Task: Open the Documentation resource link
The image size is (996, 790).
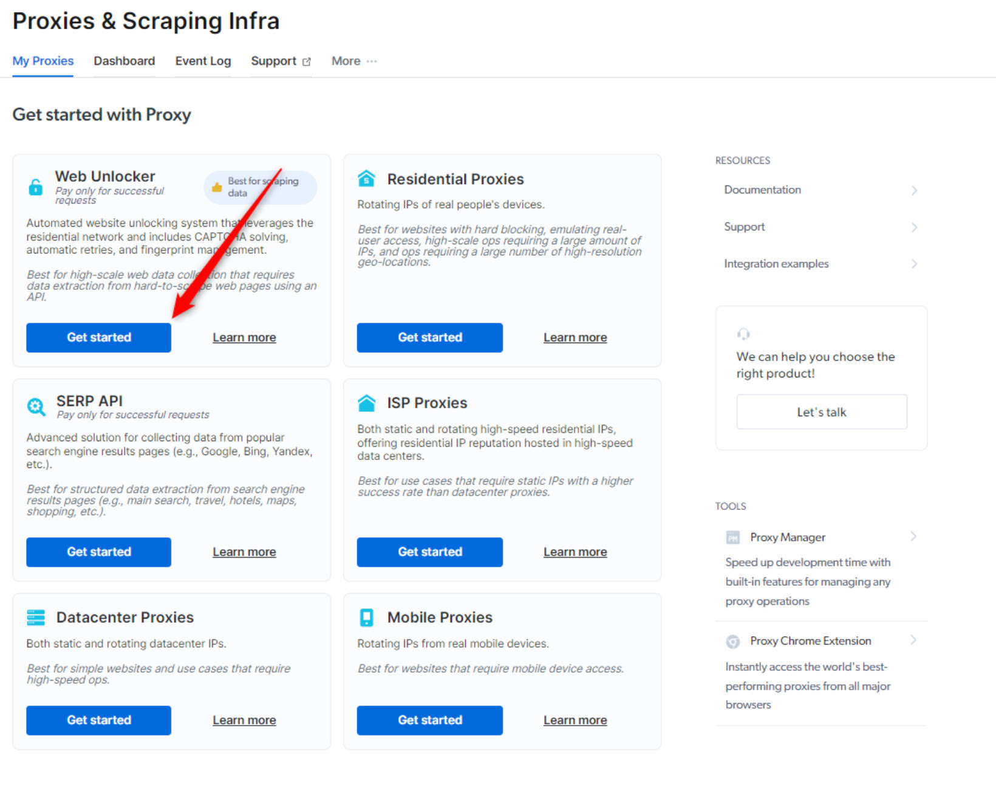Action: pyautogui.click(x=762, y=190)
